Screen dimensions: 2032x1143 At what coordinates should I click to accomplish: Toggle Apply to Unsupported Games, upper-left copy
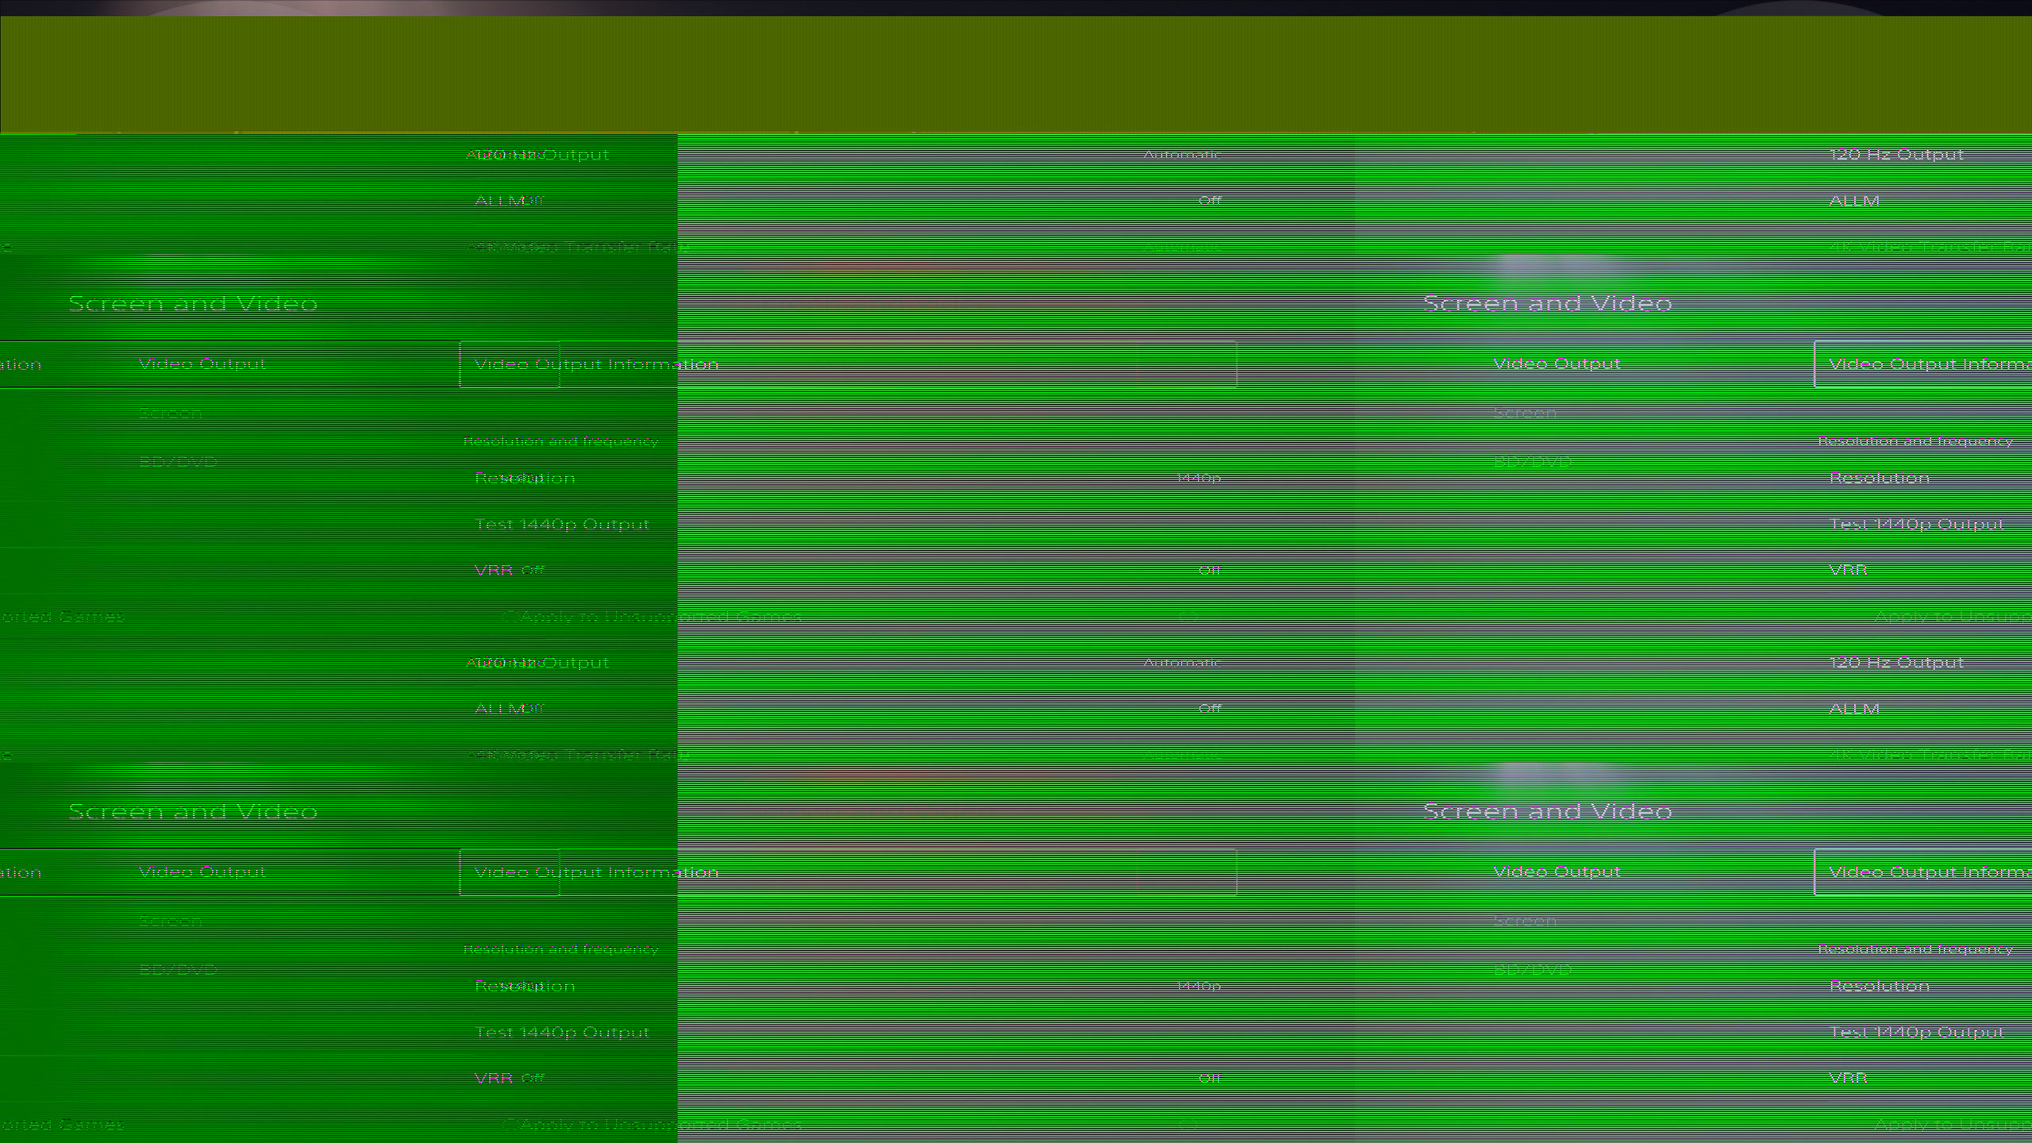click(x=659, y=617)
